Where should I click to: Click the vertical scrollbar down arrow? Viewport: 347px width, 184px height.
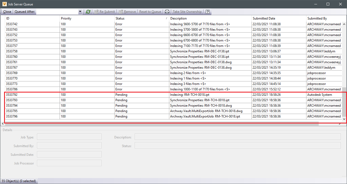pyautogui.click(x=344, y=119)
